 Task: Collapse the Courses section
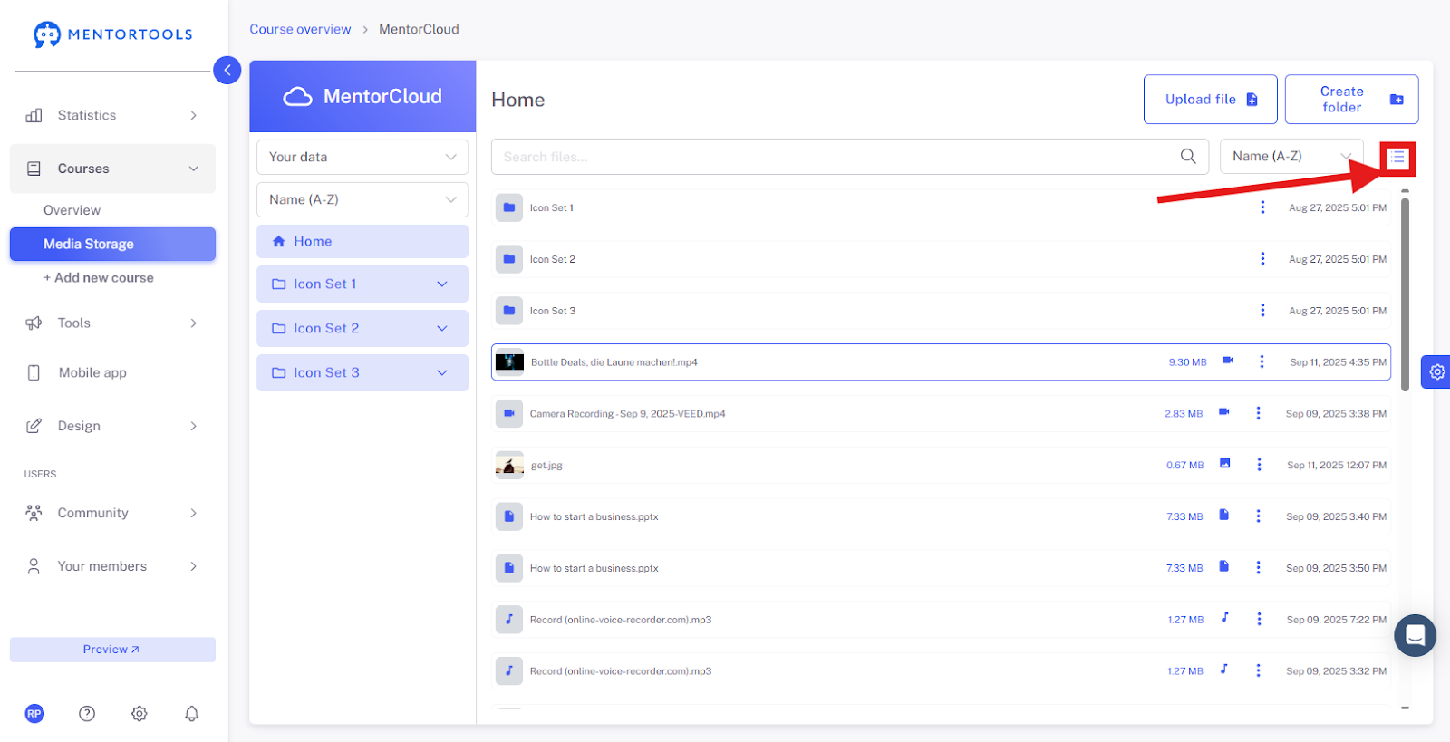tap(112, 169)
